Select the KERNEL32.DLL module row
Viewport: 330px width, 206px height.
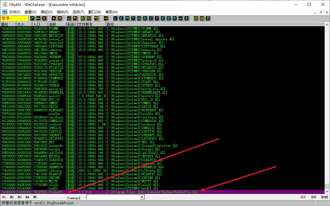(162, 167)
